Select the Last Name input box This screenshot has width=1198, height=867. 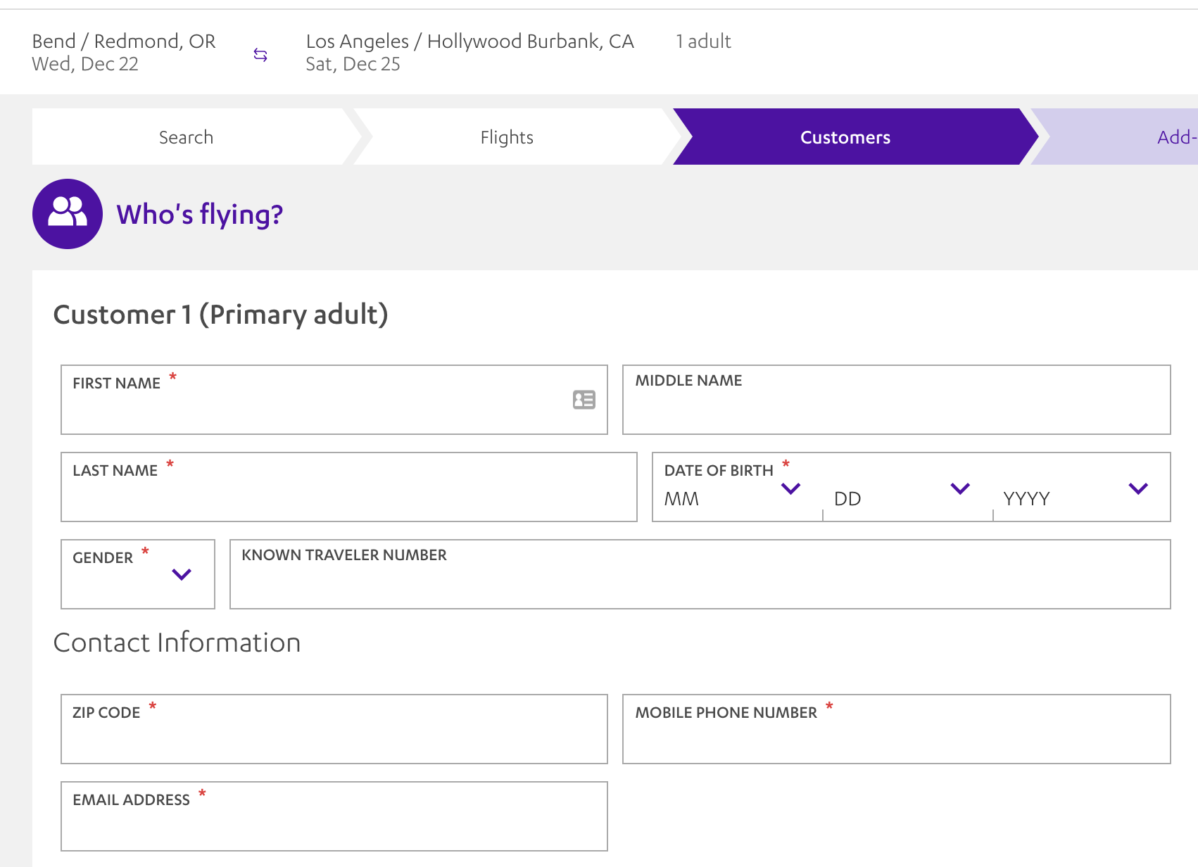click(348, 495)
